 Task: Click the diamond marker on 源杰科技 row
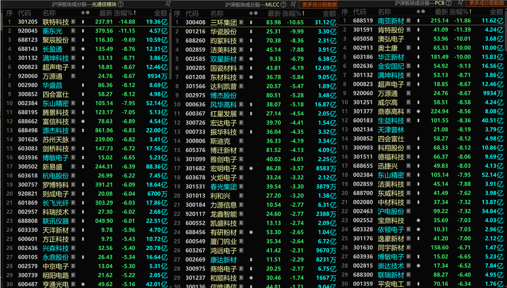click(x=83, y=130)
